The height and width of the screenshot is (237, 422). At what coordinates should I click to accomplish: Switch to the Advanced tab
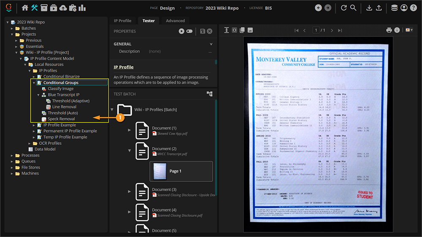tap(175, 21)
